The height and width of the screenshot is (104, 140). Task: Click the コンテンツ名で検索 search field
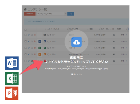click(x=50, y=14)
